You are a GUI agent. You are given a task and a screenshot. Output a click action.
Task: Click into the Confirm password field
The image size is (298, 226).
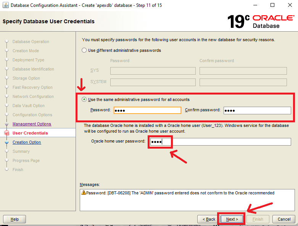(257, 111)
